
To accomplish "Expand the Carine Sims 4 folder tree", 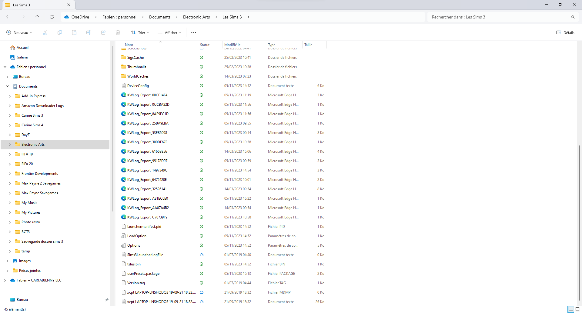I will 10,125.
